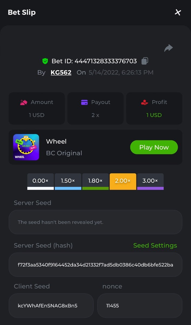The height and width of the screenshot is (325, 191).
Task: Copy the Bet ID
Action: click(145, 61)
